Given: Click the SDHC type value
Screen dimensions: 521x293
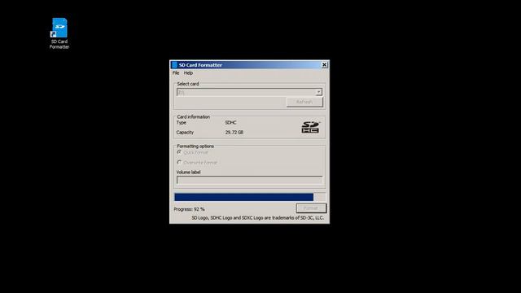Looking at the screenshot, I should click(230, 123).
